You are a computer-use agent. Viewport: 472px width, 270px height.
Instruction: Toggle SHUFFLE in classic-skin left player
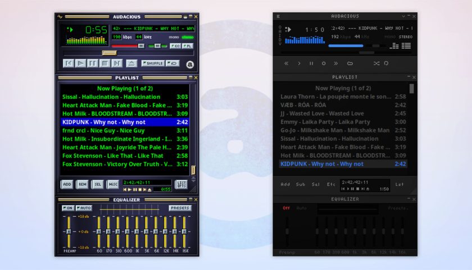[153, 63]
